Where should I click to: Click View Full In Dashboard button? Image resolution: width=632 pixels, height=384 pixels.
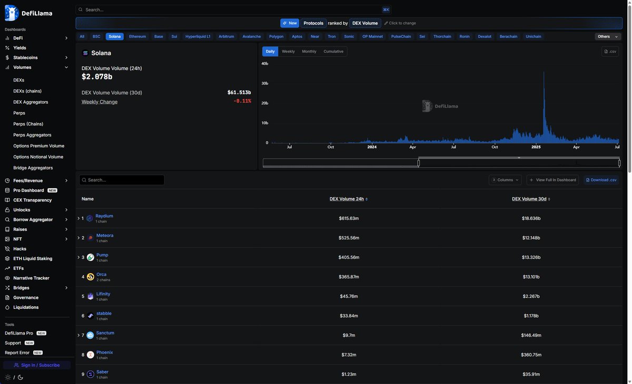coord(552,180)
